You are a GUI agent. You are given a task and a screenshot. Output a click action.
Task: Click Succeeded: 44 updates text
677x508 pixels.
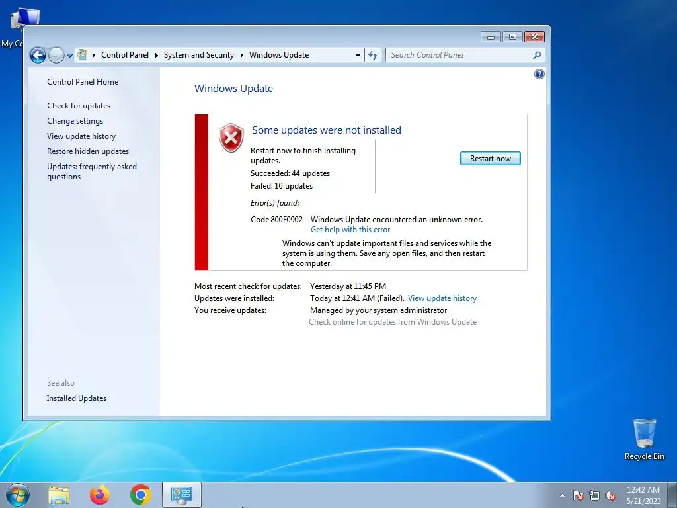290,173
